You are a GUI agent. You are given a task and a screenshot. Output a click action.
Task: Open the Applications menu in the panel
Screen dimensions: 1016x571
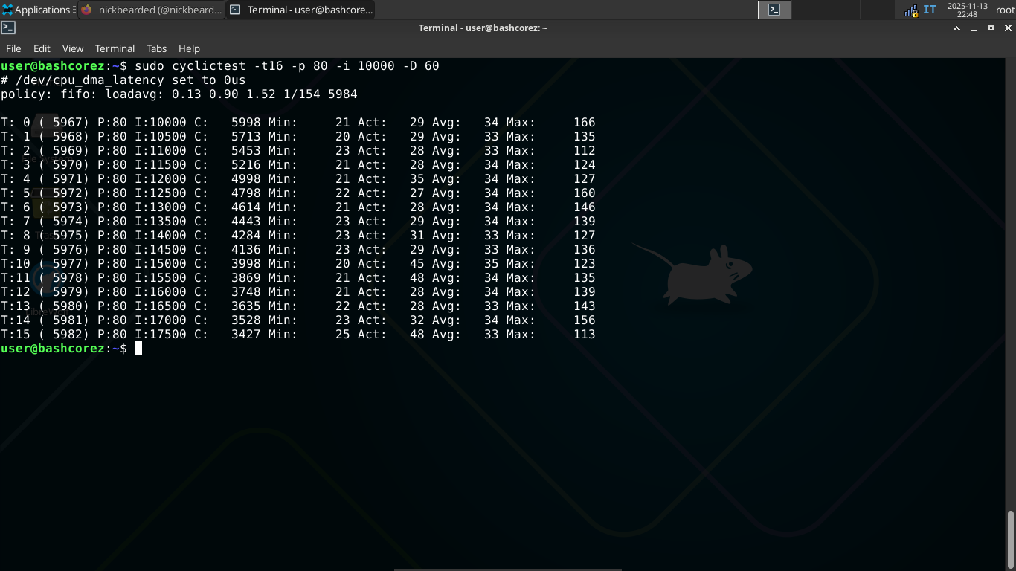(37, 10)
